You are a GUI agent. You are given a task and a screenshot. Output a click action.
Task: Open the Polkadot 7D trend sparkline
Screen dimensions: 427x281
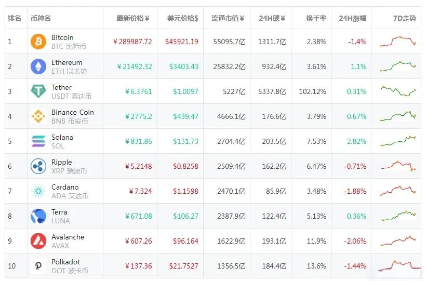[x=399, y=266]
